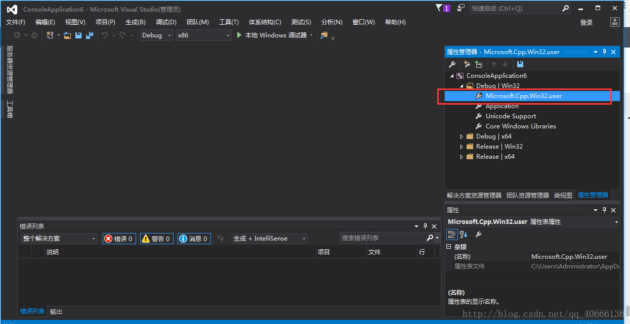Screen dimensions: 630x324
Task: Open the 生成(B) menu
Action: click(x=136, y=22)
